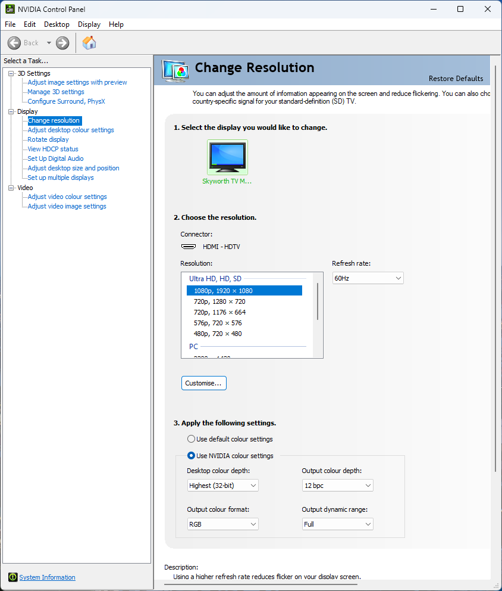Open the Refresh rate 60Hz dropdown
502x591 pixels.
pos(368,278)
